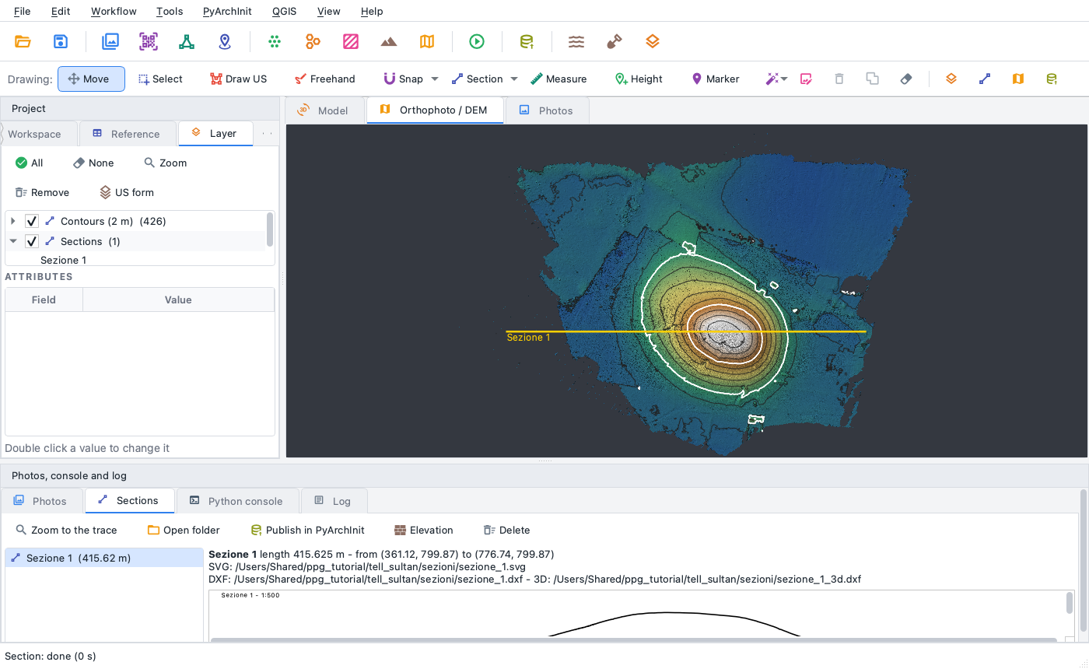
Task: Activate the Move drawing mode
Action: pyautogui.click(x=91, y=79)
